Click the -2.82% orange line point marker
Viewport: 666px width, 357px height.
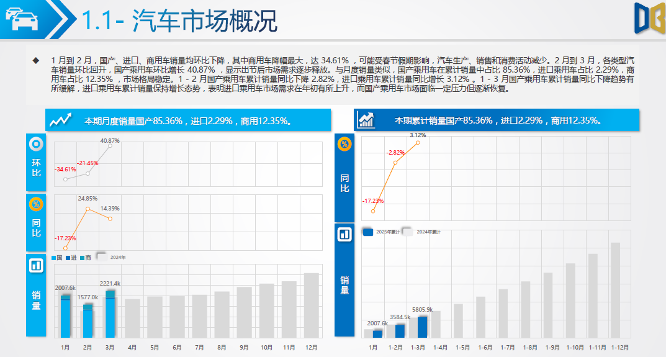click(x=395, y=162)
